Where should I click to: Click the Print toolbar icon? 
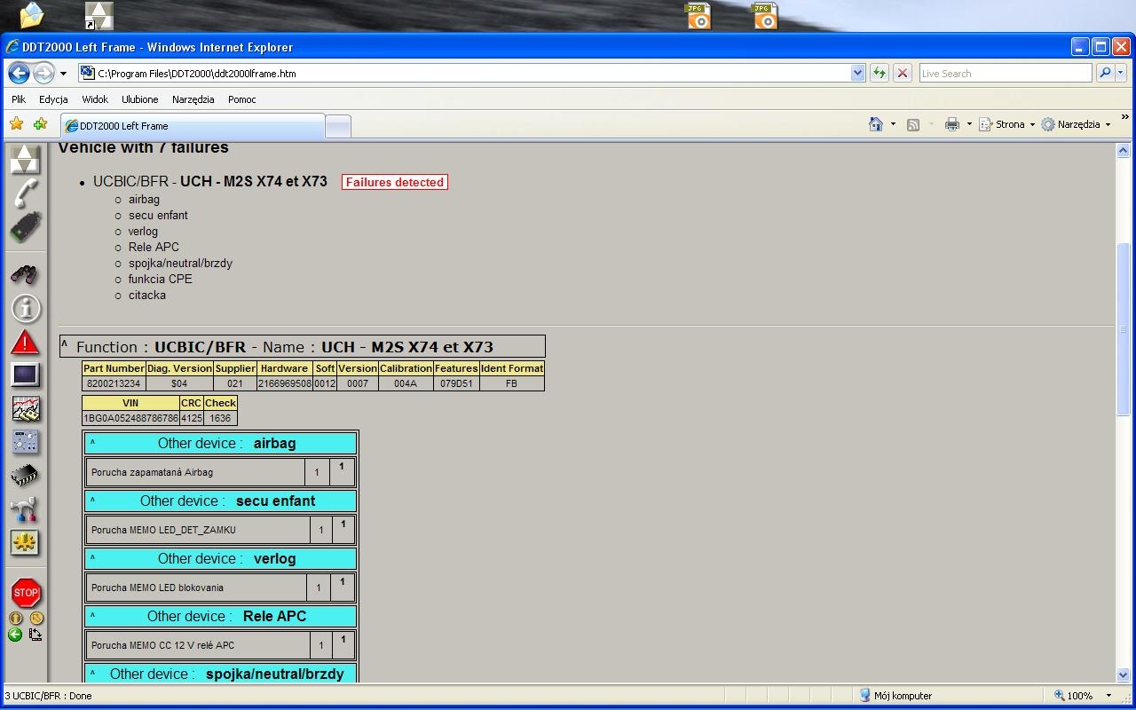[x=952, y=124]
